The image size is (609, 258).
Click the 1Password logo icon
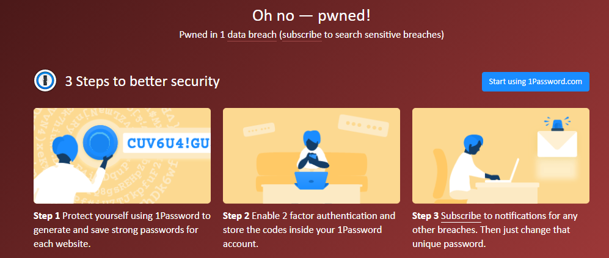tap(46, 81)
